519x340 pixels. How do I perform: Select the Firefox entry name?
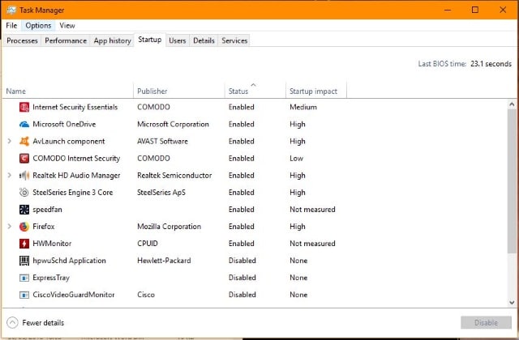(x=43, y=227)
